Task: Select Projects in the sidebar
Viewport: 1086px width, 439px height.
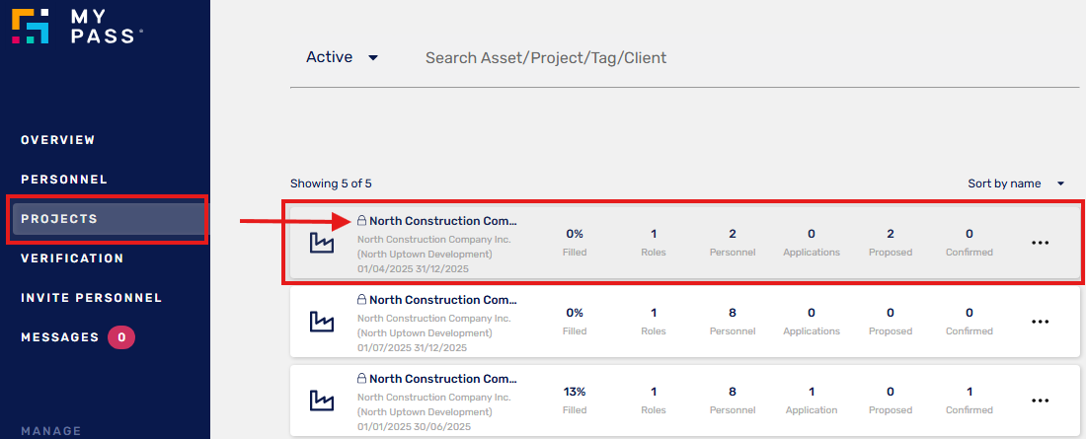Action: 59,219
